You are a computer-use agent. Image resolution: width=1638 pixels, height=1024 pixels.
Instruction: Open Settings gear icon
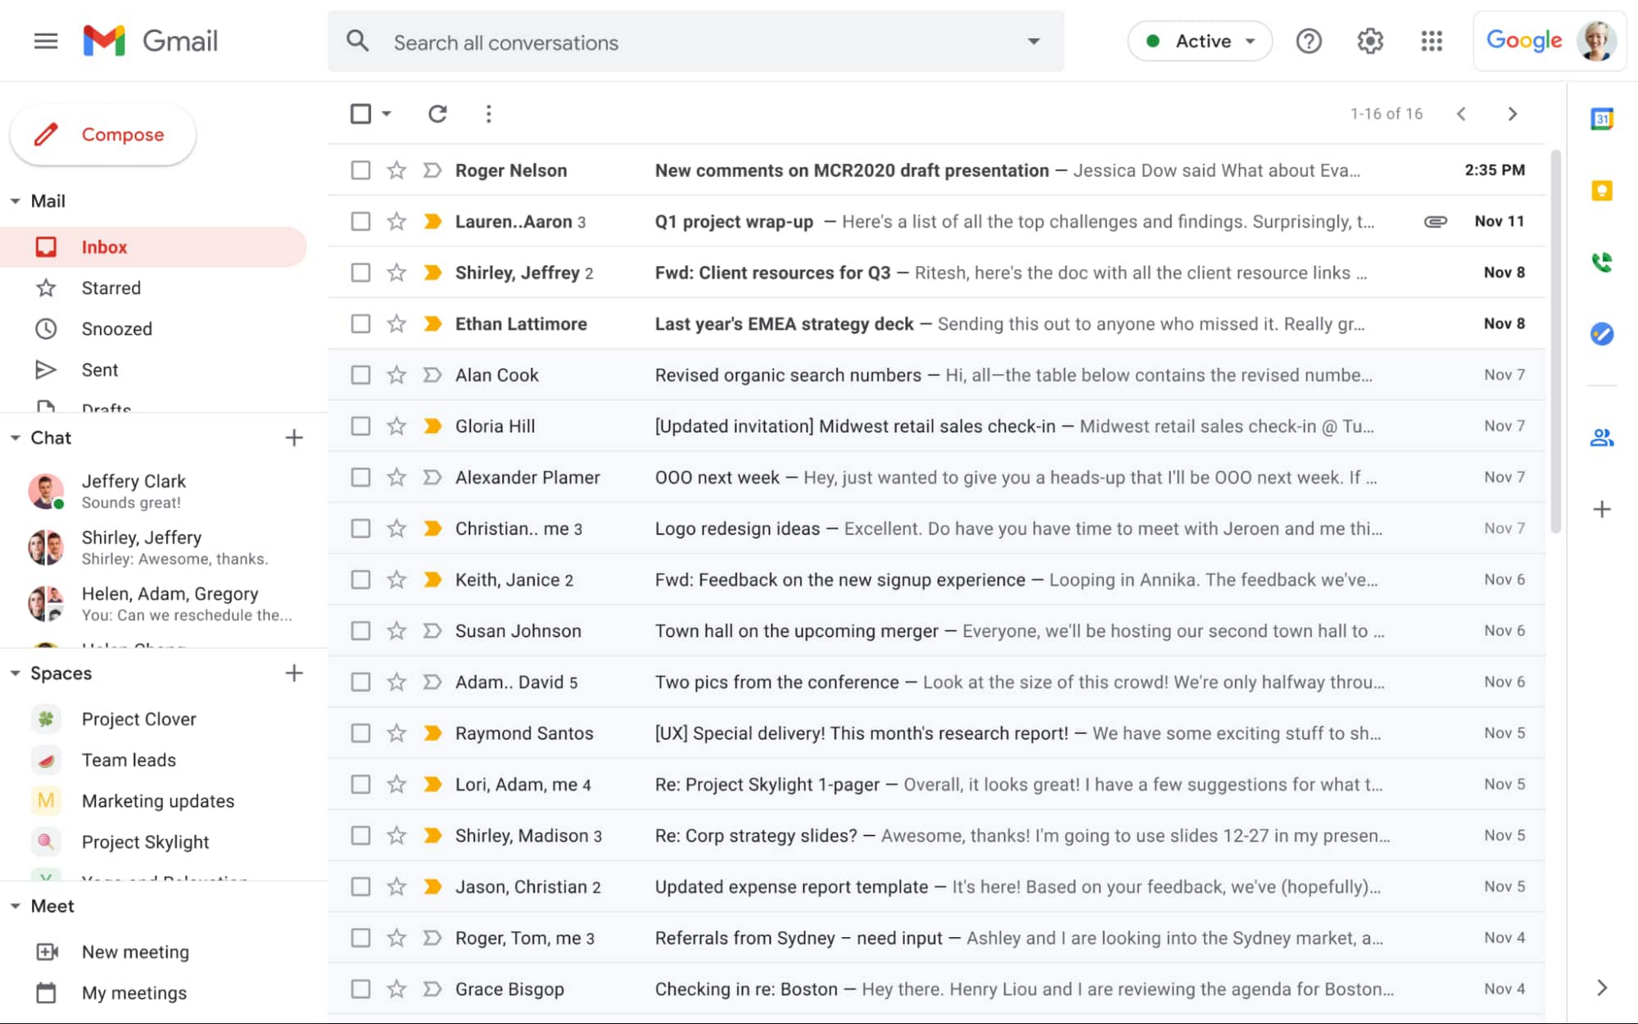1370,41
